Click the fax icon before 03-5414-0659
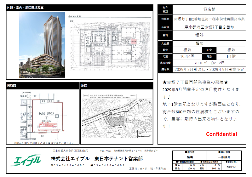The image size is (252, 177). coord(92,165)
